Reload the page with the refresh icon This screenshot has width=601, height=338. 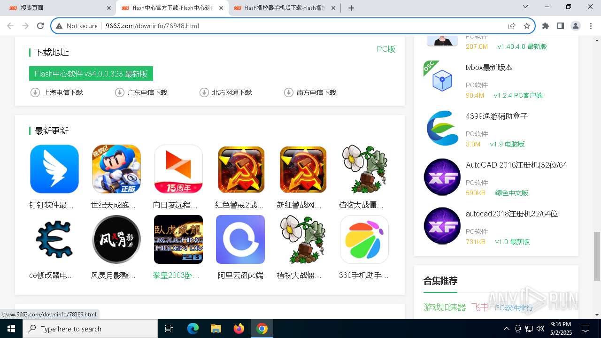coord(40,26)
